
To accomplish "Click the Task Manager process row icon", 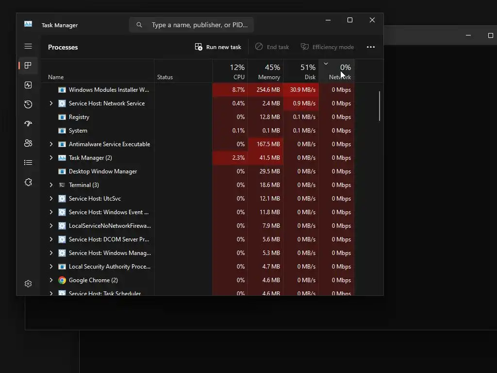I will 62,158.
